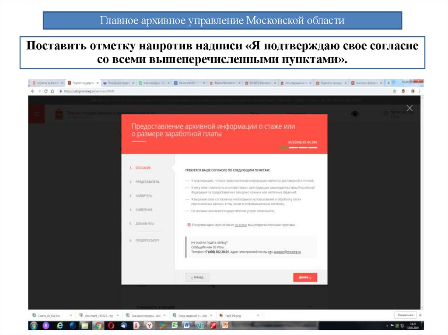The height and width of the screenshot is (335, 448).
Task: Open a new browser tab with plus
Action: pyautogui.click(x=388, y=83)
